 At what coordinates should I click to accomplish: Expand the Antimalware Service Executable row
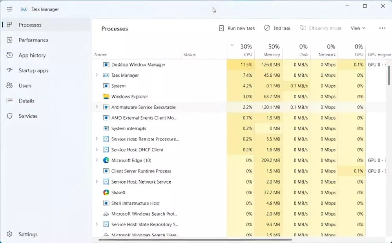(97, 107)
